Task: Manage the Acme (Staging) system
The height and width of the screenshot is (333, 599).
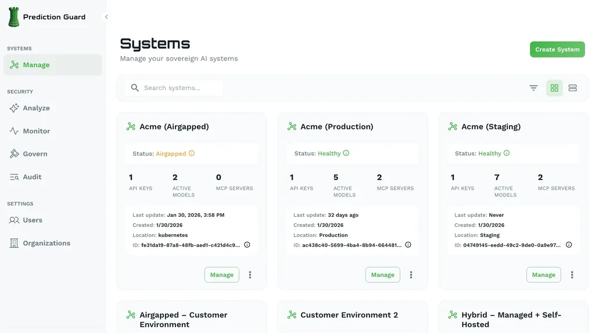Action: (543, 274)
